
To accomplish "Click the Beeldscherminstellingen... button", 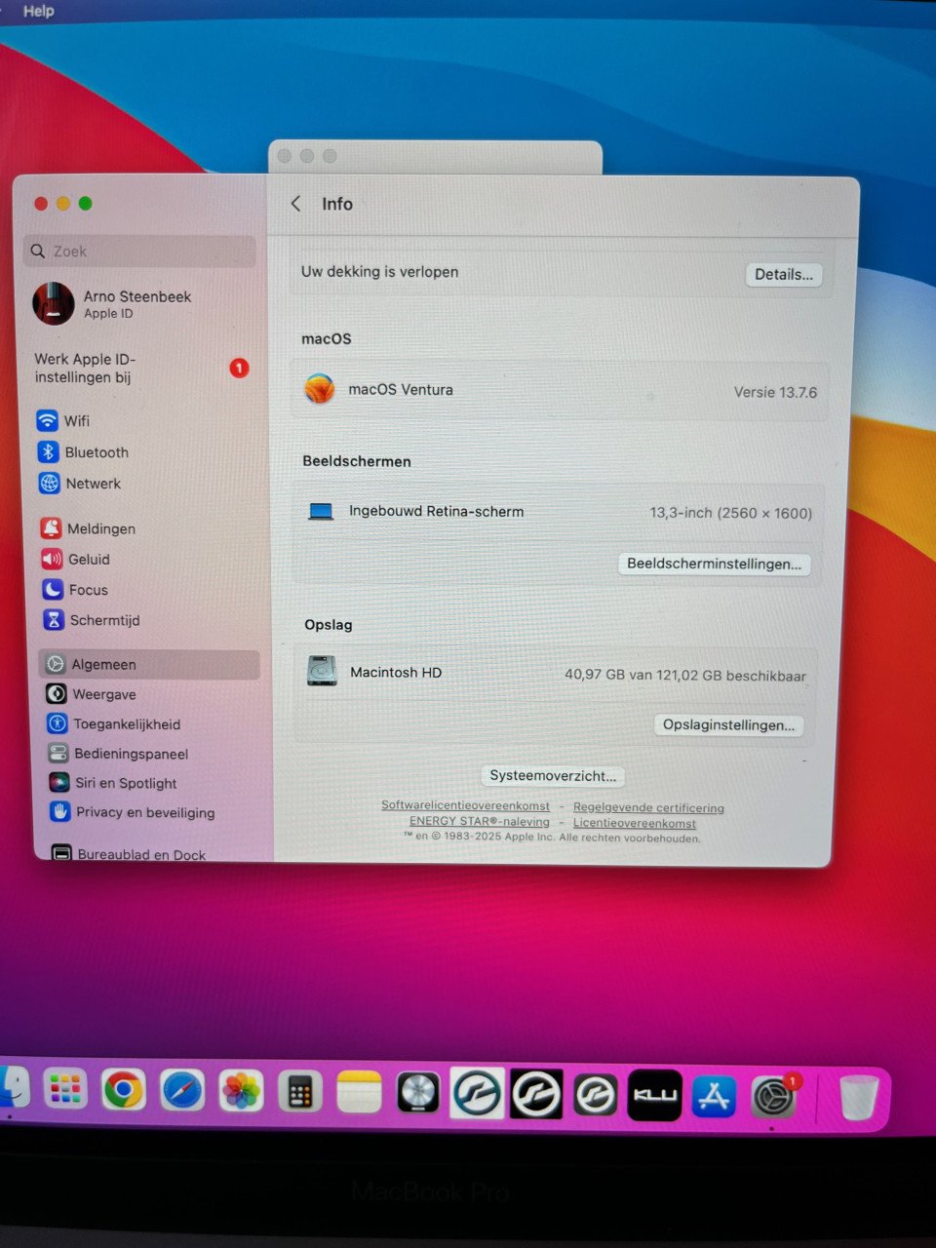I will pos(714,565).
